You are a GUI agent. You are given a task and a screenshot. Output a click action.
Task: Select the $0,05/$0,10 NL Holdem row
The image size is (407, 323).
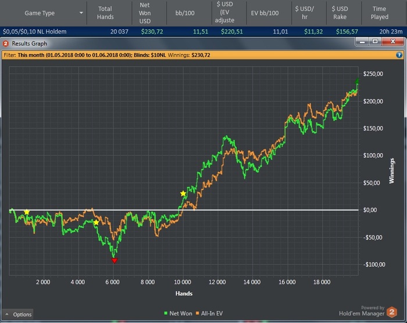(203, 31)
